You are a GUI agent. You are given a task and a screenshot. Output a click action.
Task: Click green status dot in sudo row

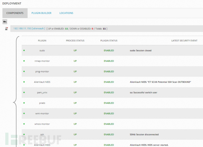click(x=24, y=50)
